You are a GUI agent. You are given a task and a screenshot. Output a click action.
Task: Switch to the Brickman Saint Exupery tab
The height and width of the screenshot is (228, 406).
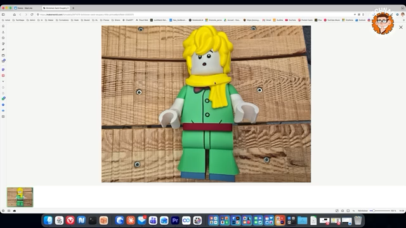[x=56, y=8]
